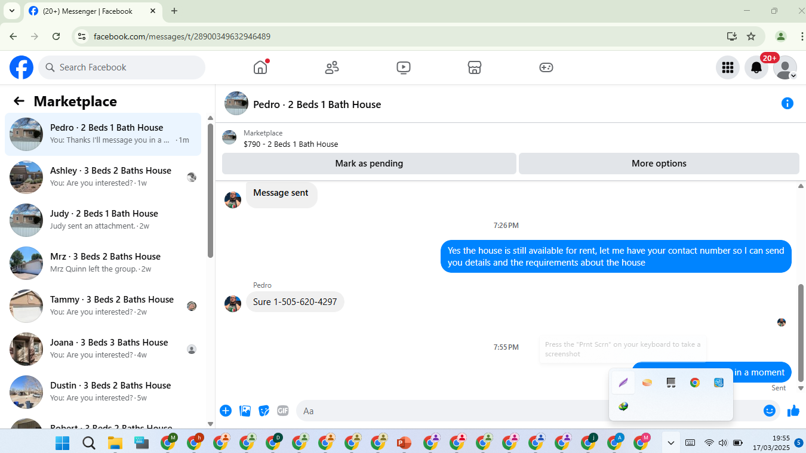This screenshot has width=806, height=453.
Task: Open File Explorer from the taskbar
Action: (x=115, y=443)
